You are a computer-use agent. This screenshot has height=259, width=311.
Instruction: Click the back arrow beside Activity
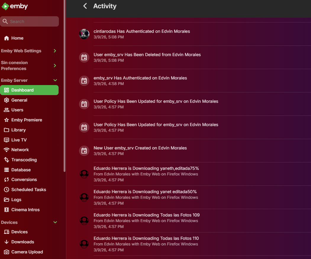pyautogui.click(x=85, y=6)
